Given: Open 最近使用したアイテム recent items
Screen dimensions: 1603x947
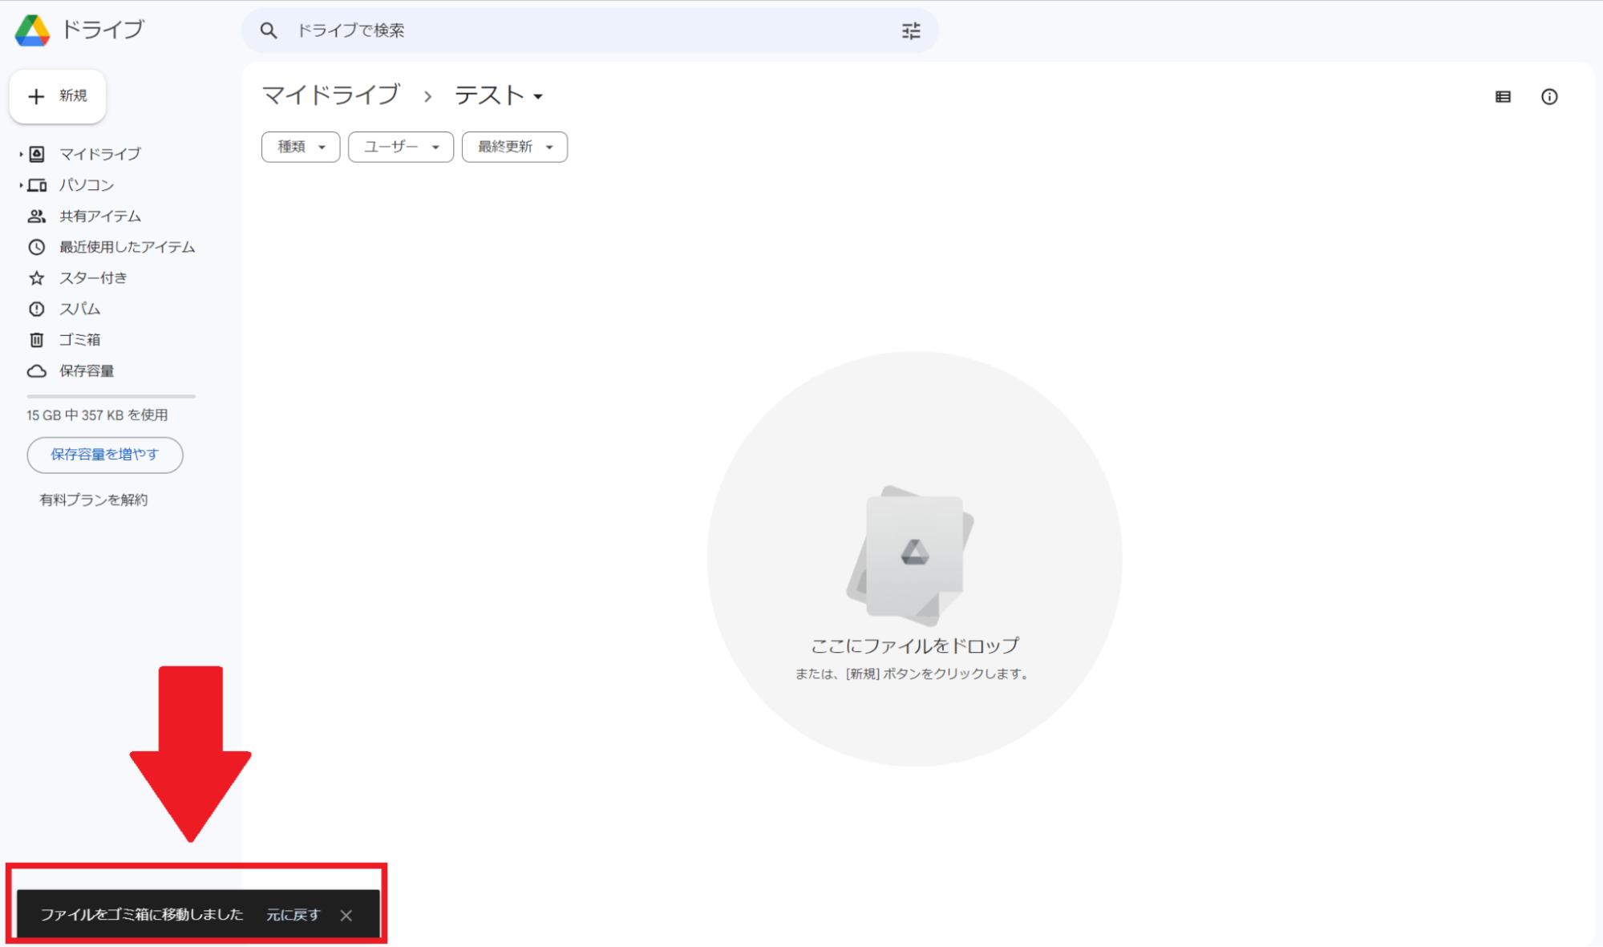Looking at the screenshot, I should coord(127,247).
